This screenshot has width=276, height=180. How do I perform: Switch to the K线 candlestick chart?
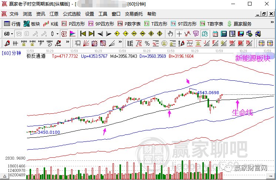click(x=51, y=24)
